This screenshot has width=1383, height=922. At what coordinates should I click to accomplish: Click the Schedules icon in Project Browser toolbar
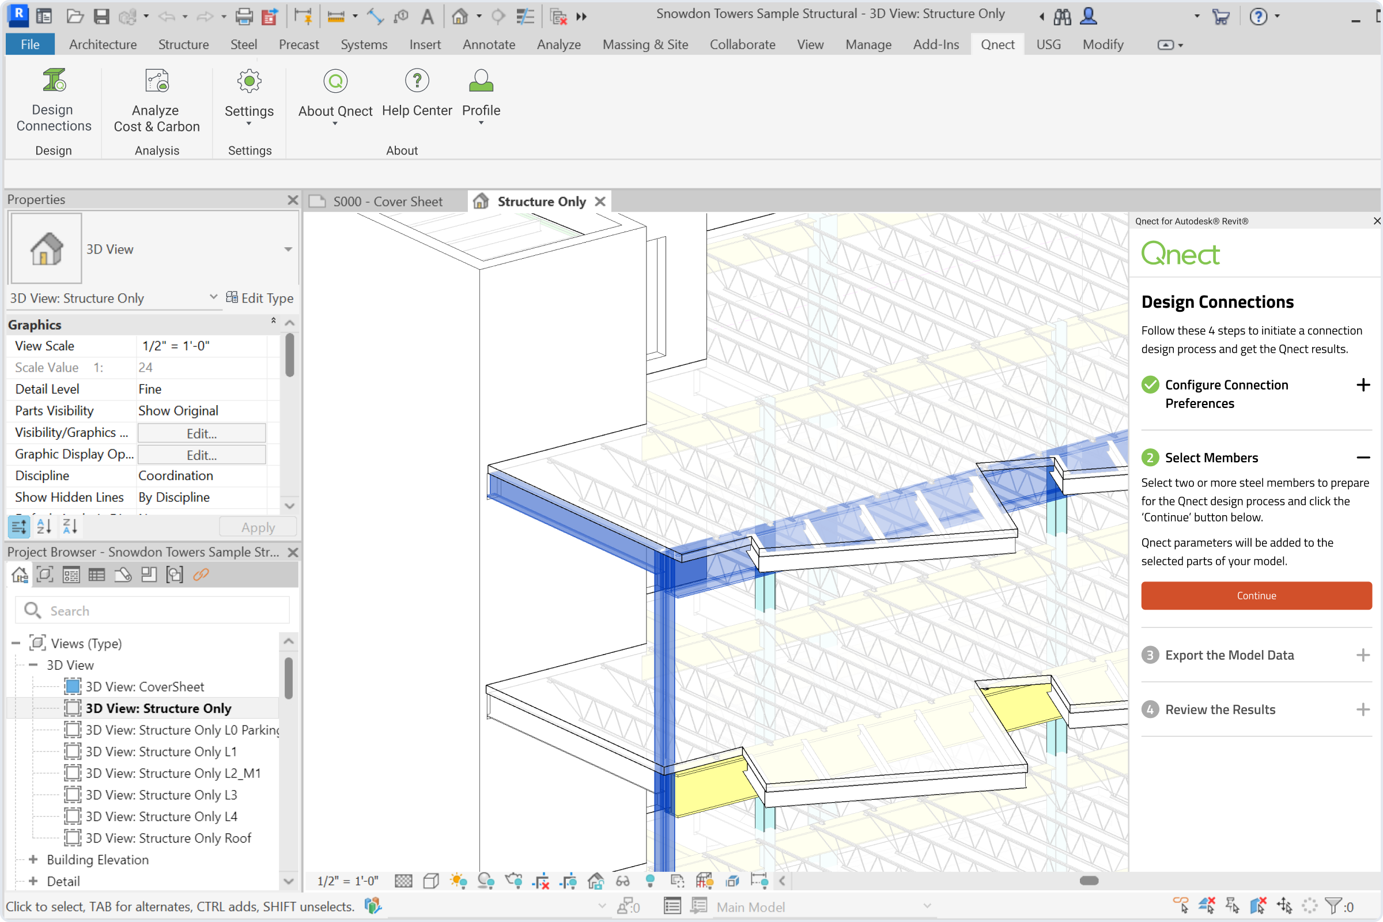(x=96, y=575)
